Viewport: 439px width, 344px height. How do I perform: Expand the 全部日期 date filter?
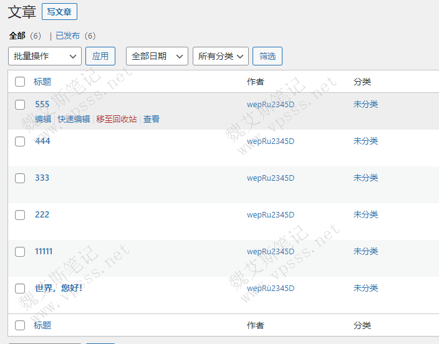pyautogui.click(x=157, y=56)
